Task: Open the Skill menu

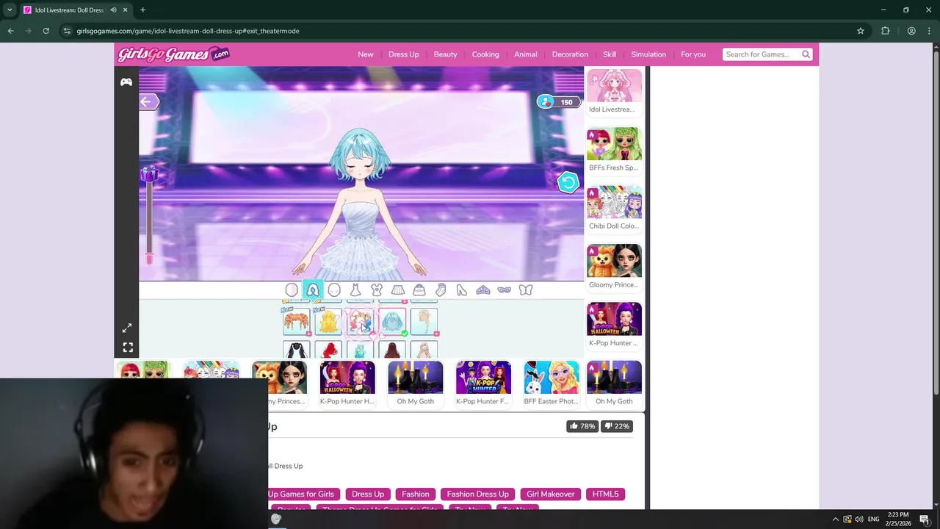Action: [610, 54]
